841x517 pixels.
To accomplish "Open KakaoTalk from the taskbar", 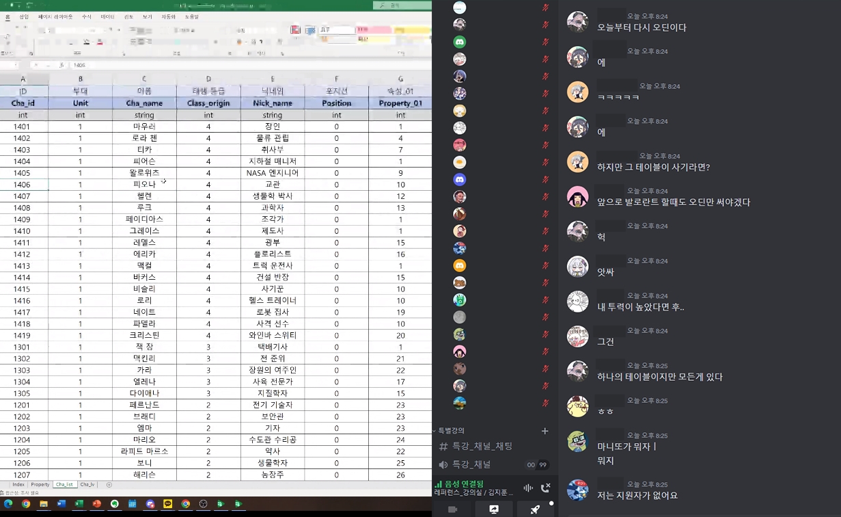I will pos(168,504).
